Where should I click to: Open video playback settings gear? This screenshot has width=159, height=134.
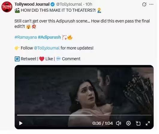(128, 123)
